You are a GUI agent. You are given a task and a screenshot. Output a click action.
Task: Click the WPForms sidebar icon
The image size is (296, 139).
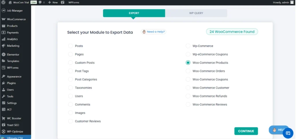pos(3,67)
